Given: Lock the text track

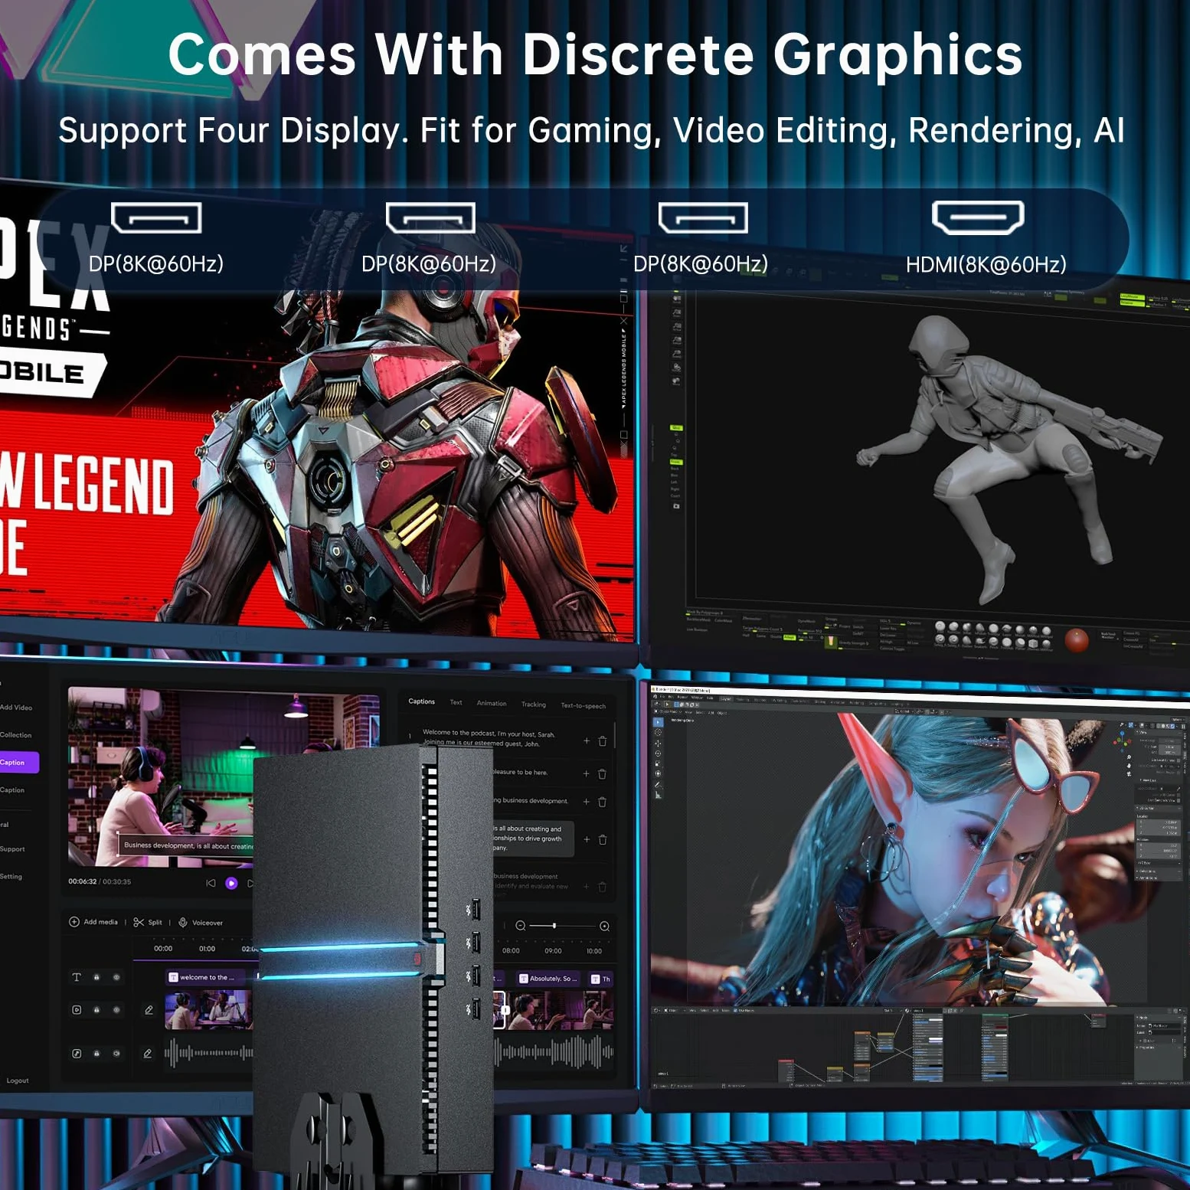Looking at the screenshot, I should [96, 977].
